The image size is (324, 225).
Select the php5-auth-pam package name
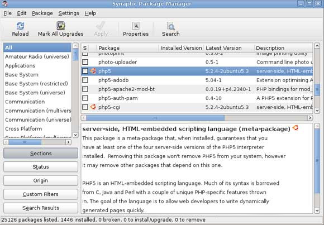coord(118,98)
